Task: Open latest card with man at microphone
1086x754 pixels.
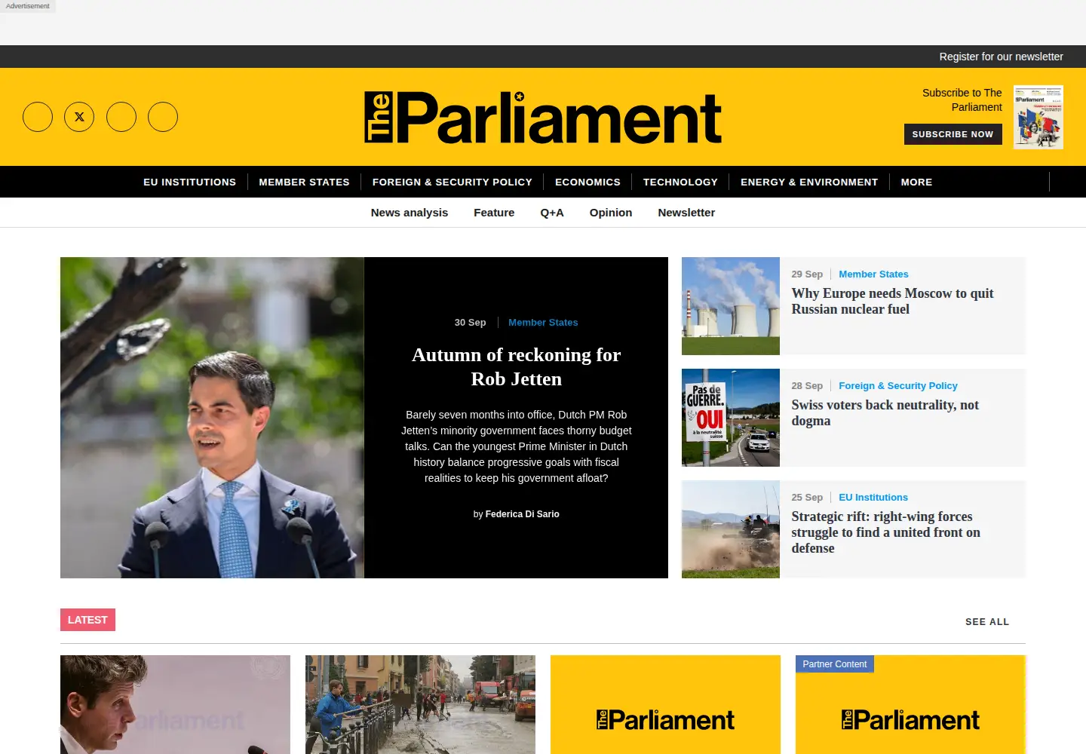Action: (175, 704)
